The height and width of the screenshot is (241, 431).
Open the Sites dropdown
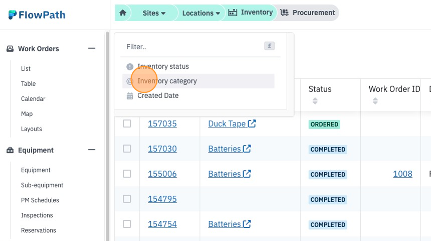[x=154, y=13]
